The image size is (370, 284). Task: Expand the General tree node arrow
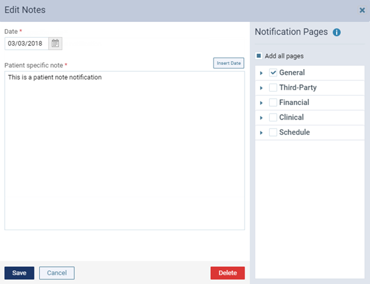coord(261,73)
